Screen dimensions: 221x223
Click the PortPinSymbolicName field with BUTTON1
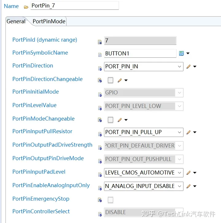click(140, 53)
